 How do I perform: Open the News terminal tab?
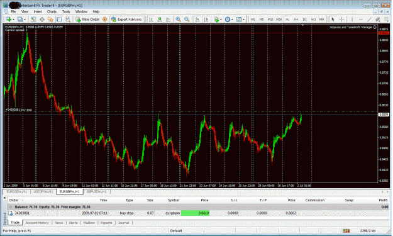coord(58,223)
